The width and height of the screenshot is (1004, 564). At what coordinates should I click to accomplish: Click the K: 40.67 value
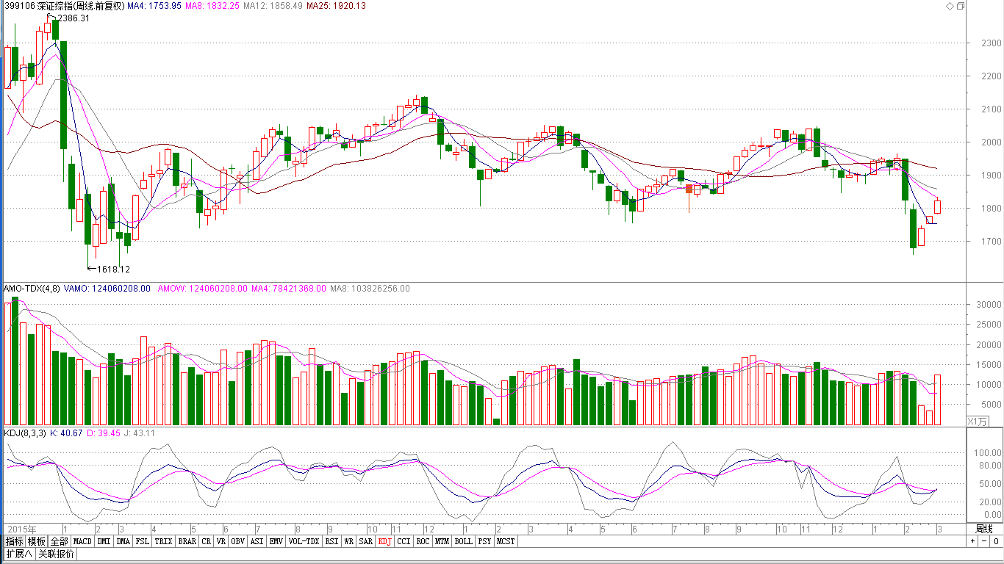point(66,433)
